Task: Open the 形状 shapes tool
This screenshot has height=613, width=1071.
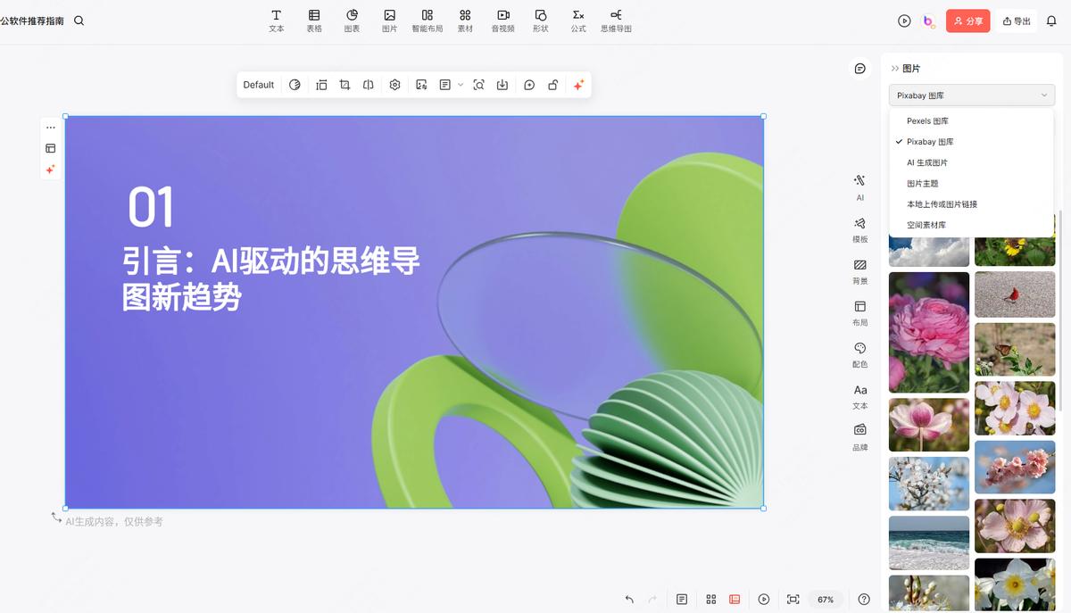Action: 540,21
